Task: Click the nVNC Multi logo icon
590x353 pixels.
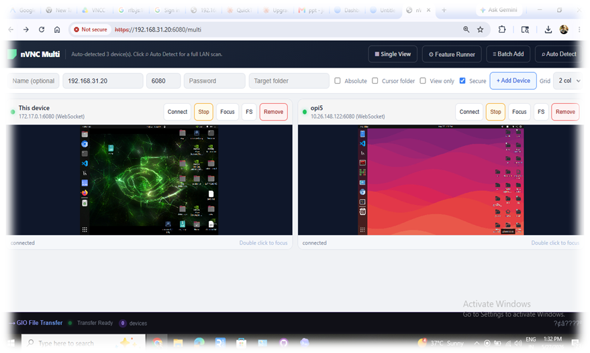Action: (12, 54)
